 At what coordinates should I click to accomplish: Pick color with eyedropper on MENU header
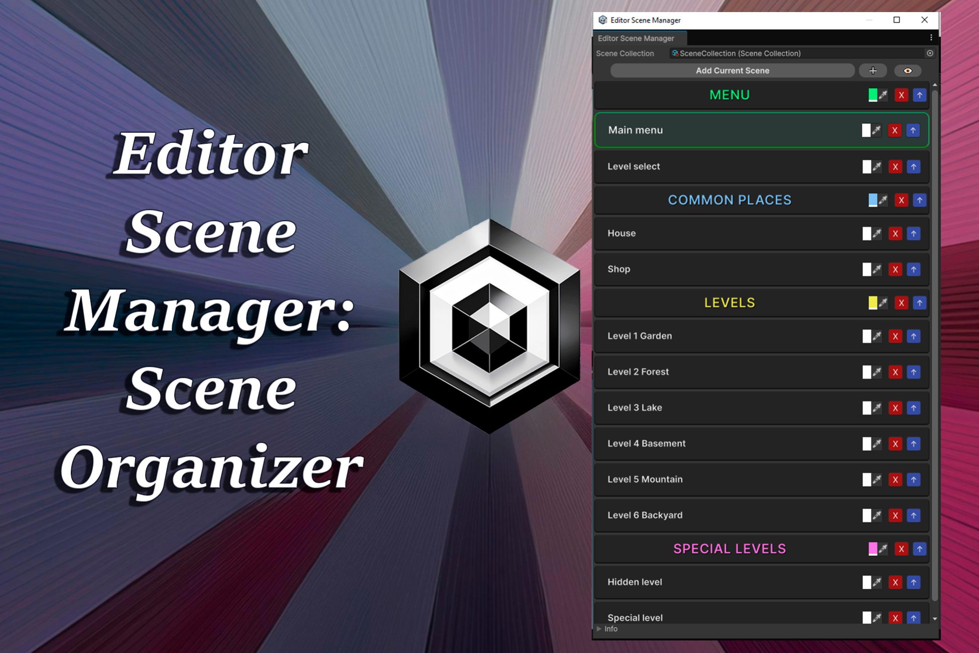click(x=883, y=95)
